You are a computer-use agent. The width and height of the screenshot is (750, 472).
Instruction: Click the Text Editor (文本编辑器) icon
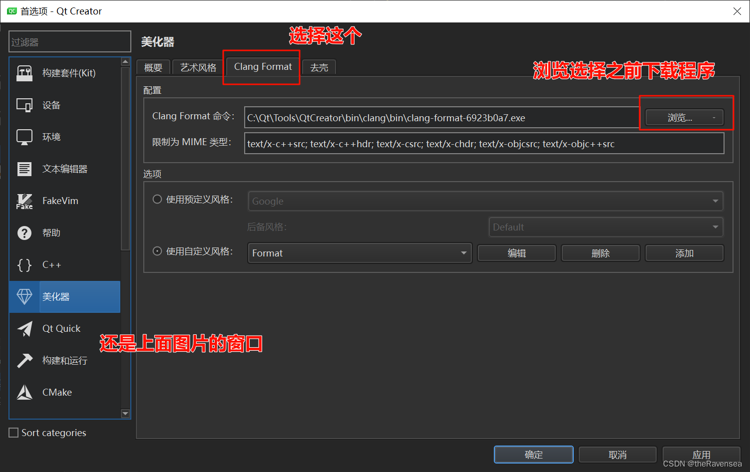(x=24, y=169)
